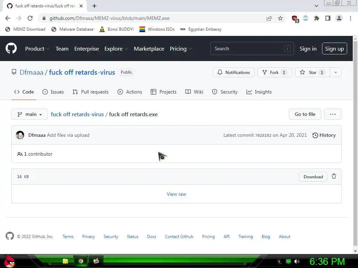
Task: Click the Angry Birds start button
Action: pos(9,261)
